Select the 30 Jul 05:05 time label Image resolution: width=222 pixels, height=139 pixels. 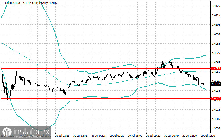(x=99, y=136)
